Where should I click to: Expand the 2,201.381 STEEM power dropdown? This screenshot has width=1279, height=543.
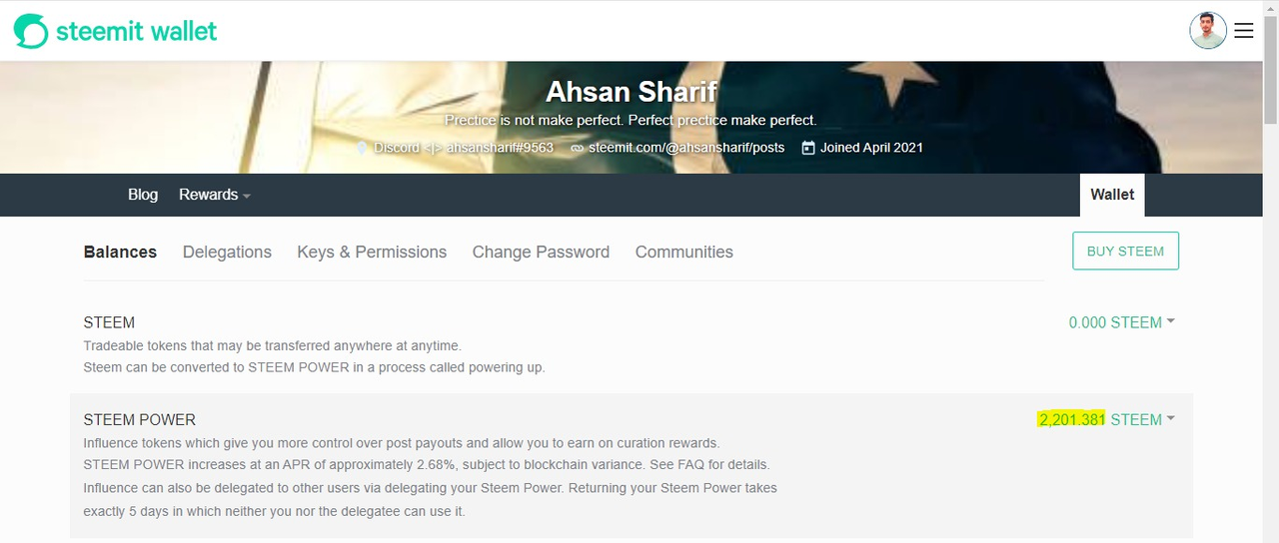coord(1107,420)
